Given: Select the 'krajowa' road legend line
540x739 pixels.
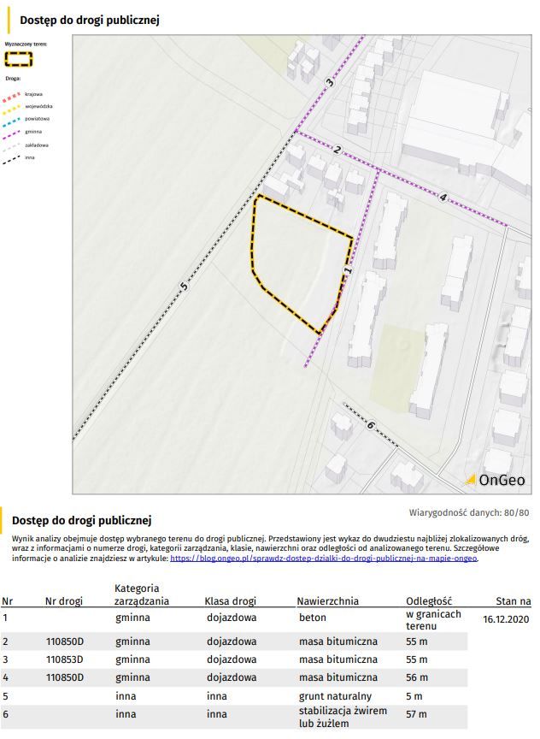Looking at the screenshot, I should (14, 94).
